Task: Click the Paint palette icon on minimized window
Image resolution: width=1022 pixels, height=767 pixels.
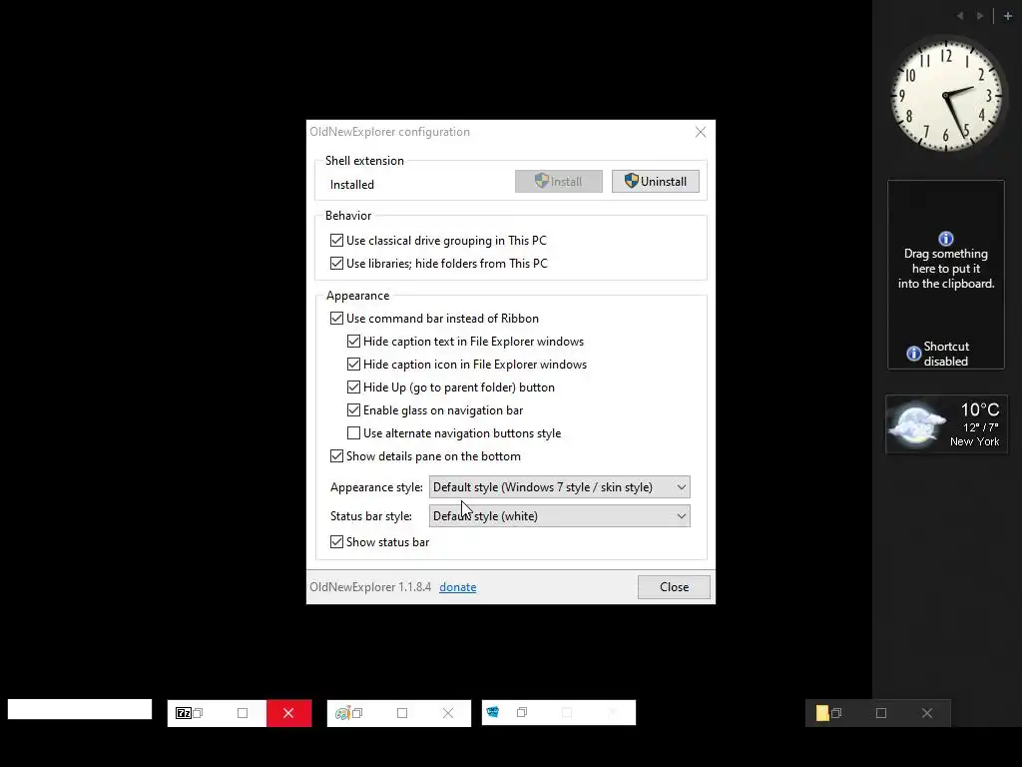Action: tap(343, 713)
